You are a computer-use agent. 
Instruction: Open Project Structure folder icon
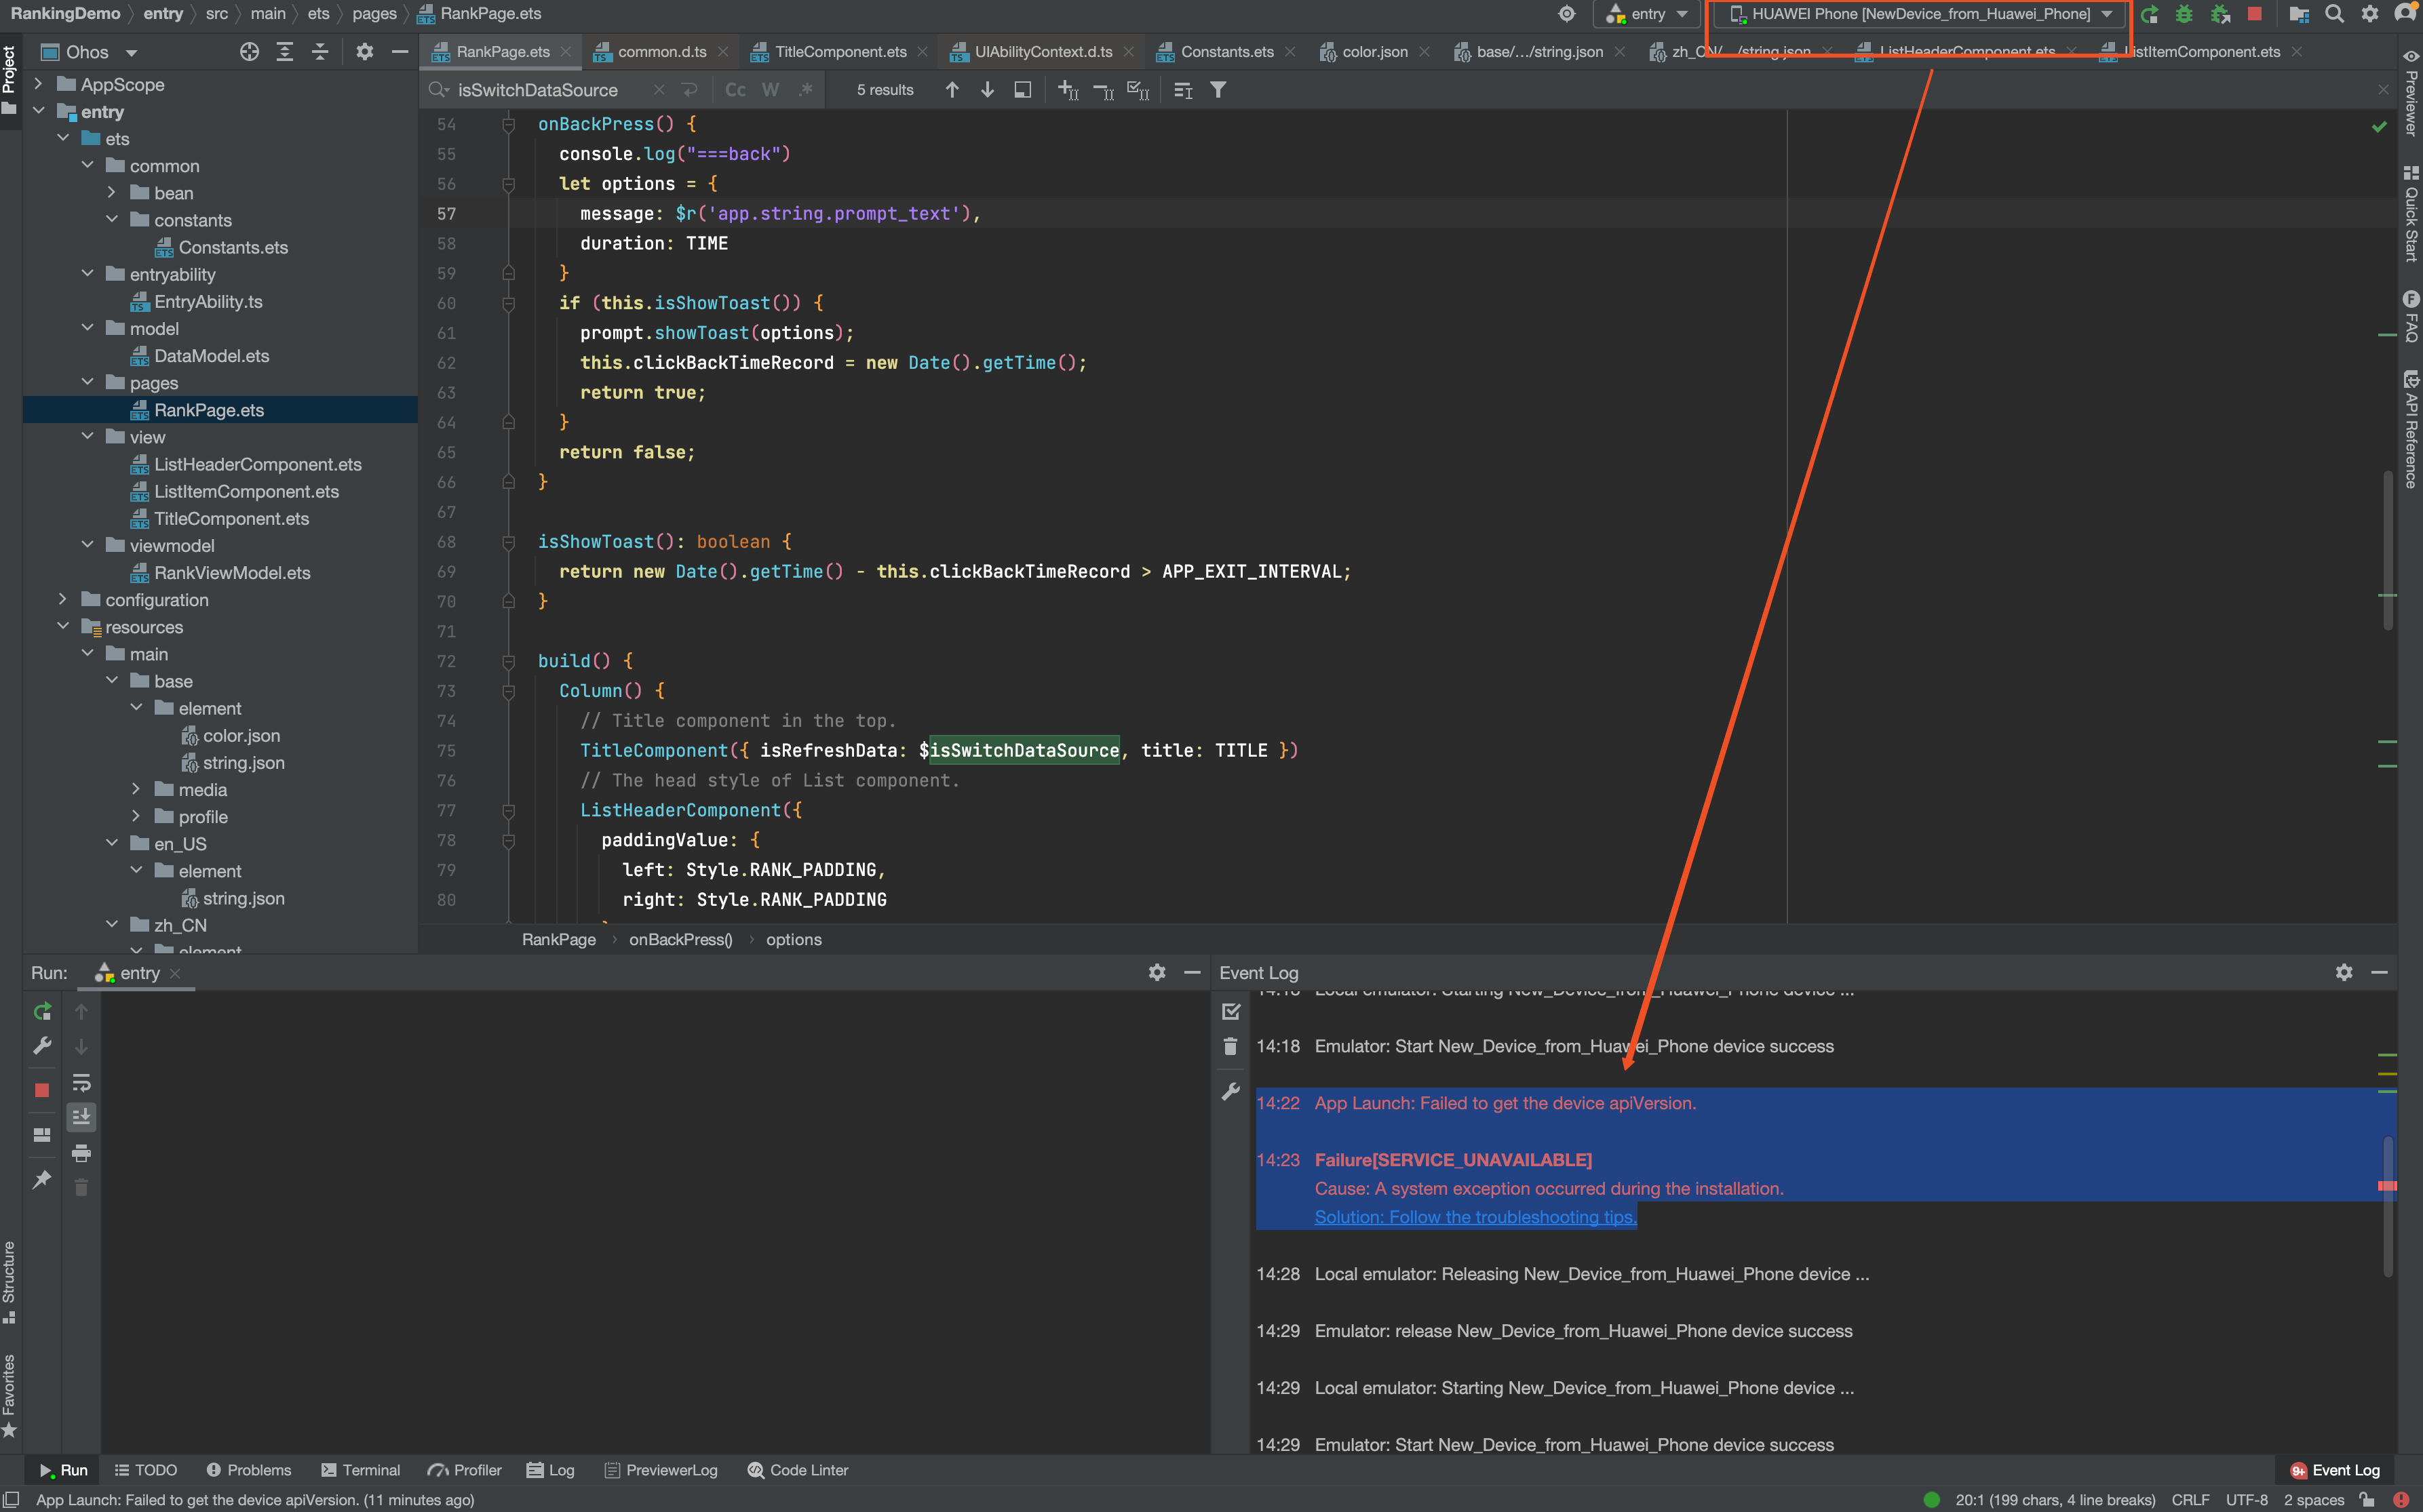2299,14
